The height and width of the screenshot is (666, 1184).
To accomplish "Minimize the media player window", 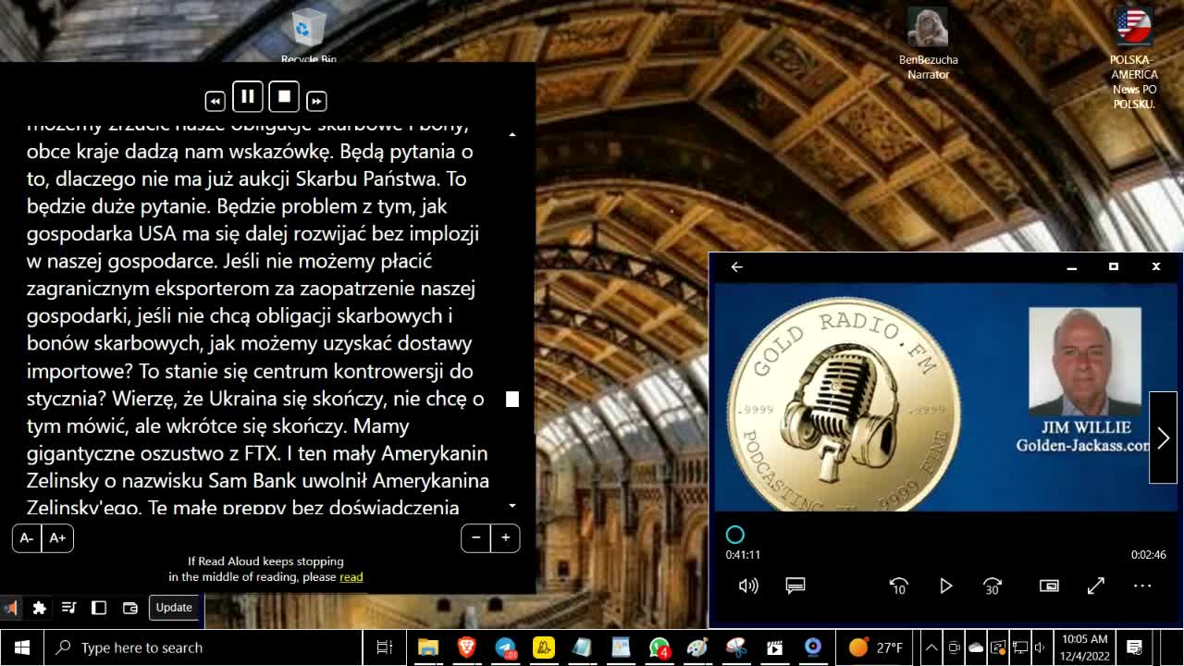I will pos(1071,266).
